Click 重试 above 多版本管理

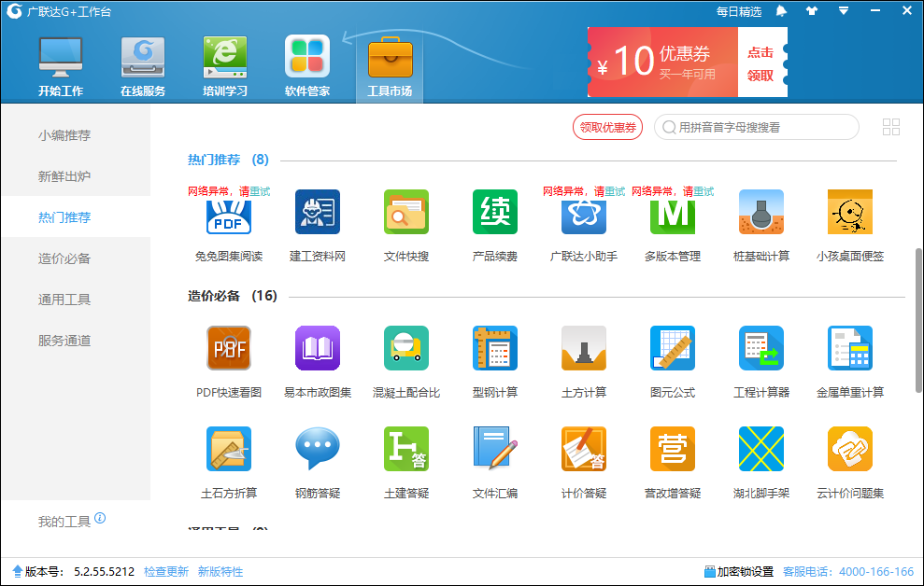point(704,191)
